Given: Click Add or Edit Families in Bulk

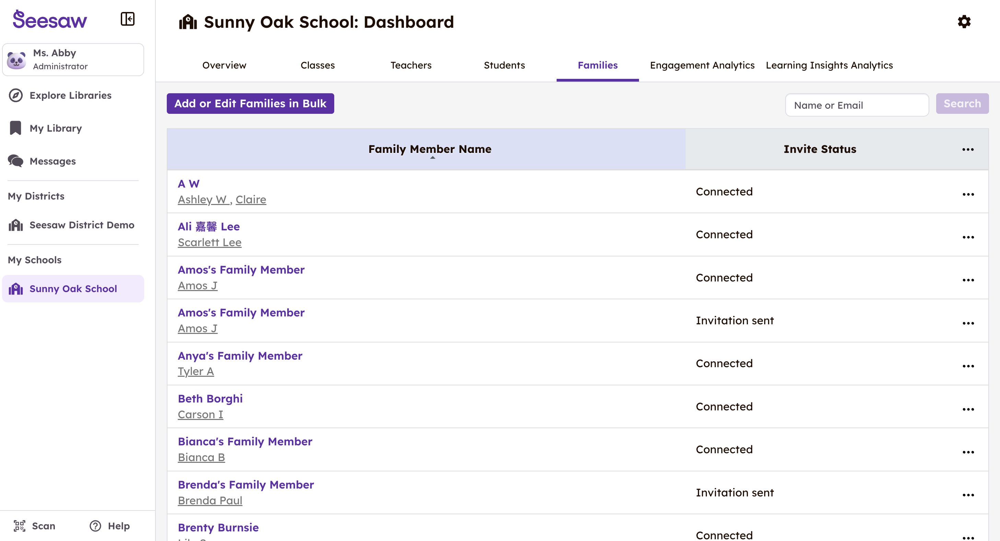Looking at the screenshot, I should (250, 104).
